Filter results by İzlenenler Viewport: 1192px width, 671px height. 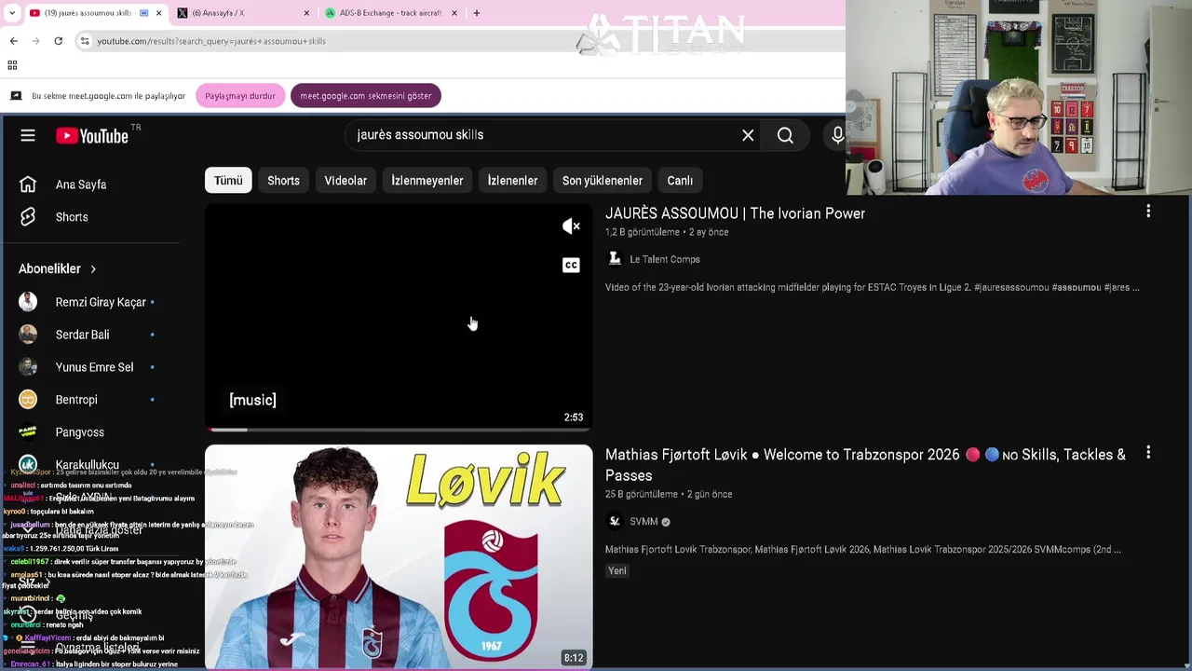coord(512,181)
